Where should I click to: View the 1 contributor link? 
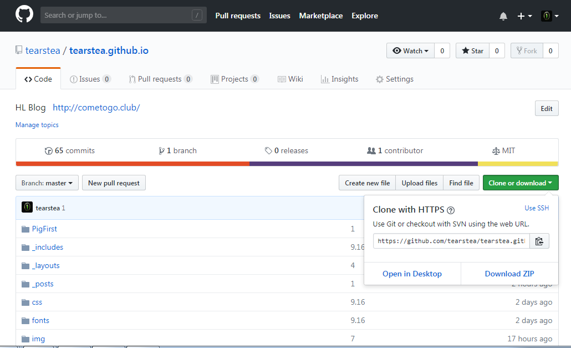395,150
